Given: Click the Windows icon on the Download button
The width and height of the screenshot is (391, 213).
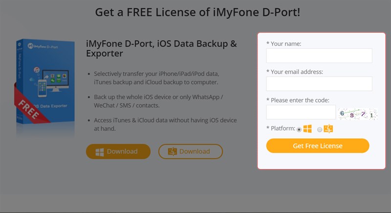Looking at the screenshot, I should coord(100,152).
